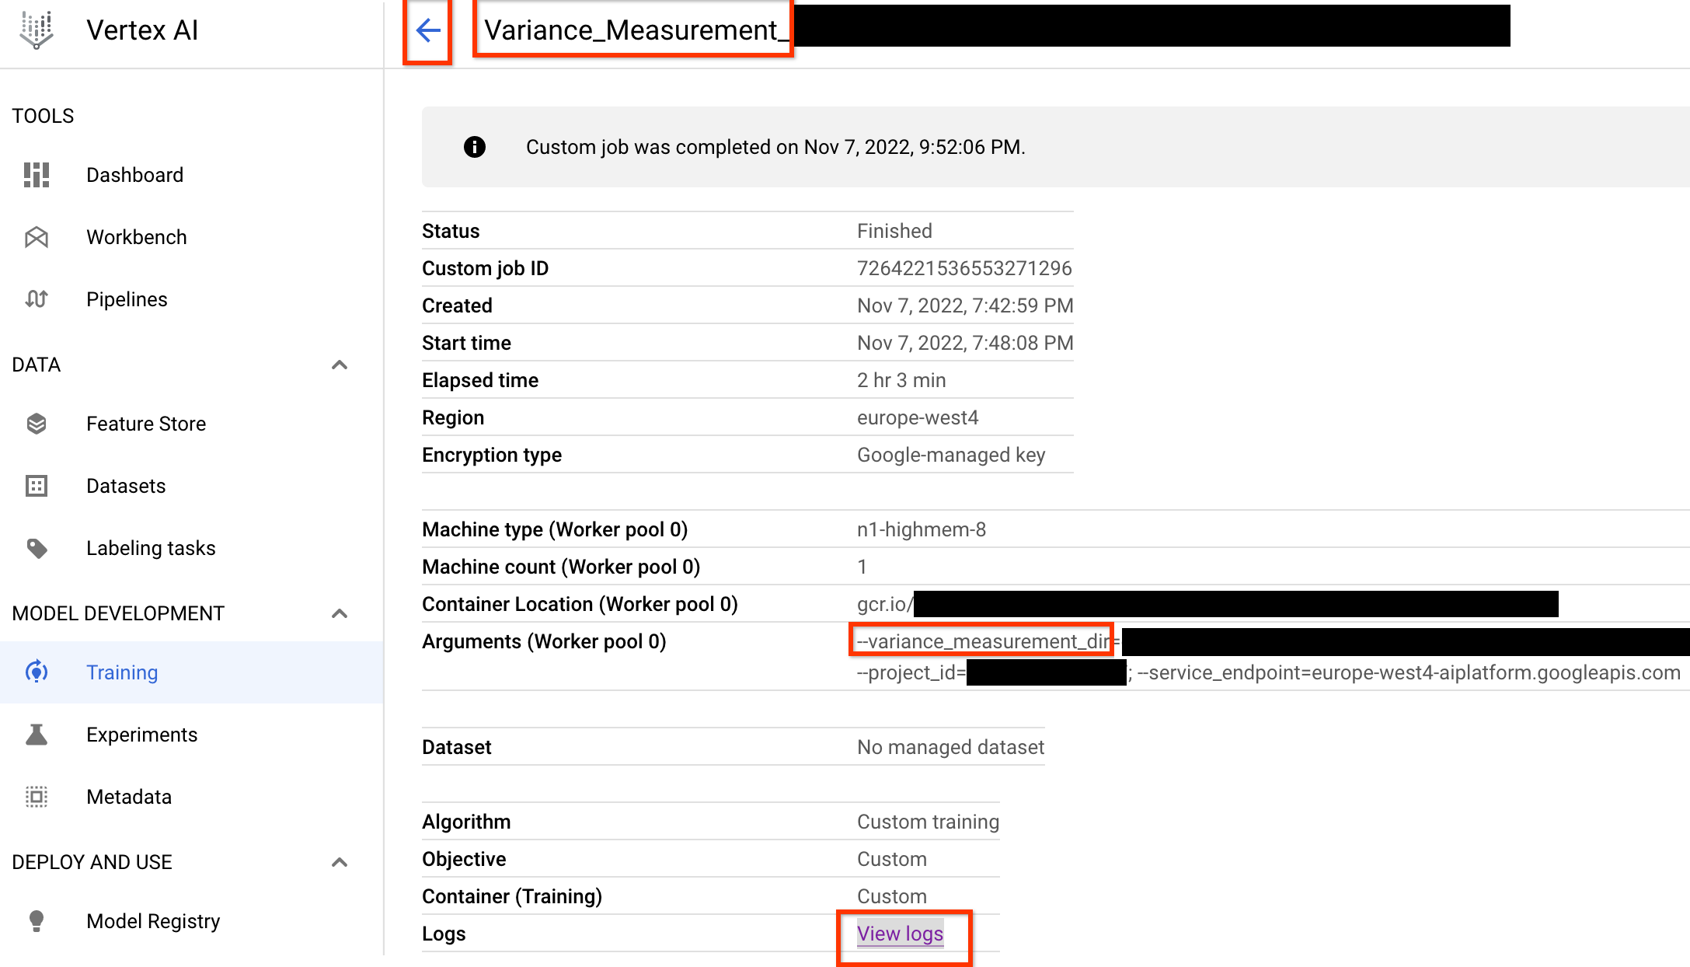1690x967 pixels.
Task: Open the Pipelines section
Action: pos(127,299)
